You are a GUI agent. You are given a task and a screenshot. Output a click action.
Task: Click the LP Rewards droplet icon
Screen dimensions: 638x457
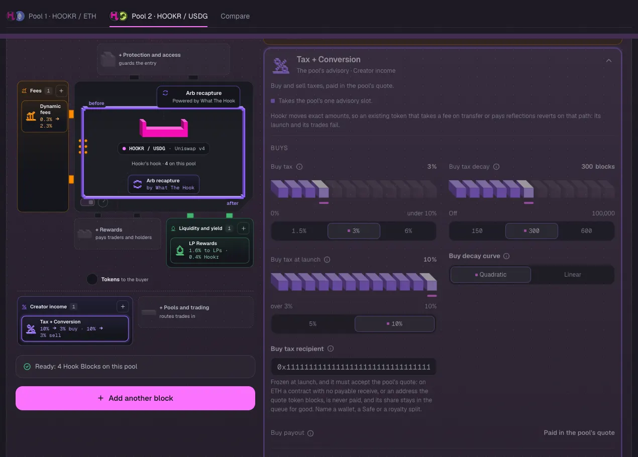click(180, 250)
